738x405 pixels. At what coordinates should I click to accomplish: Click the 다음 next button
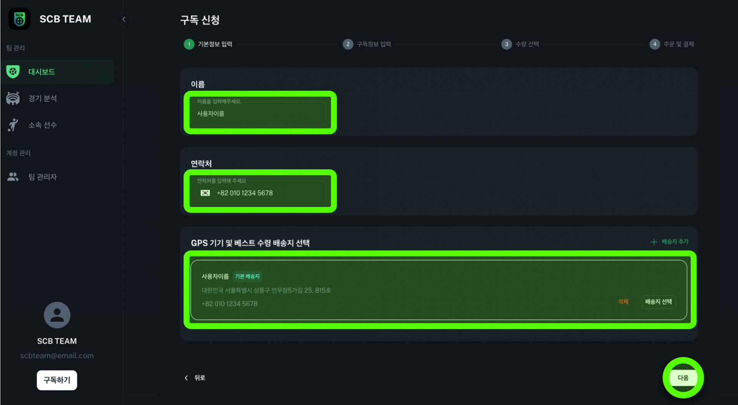click(683, 378)
